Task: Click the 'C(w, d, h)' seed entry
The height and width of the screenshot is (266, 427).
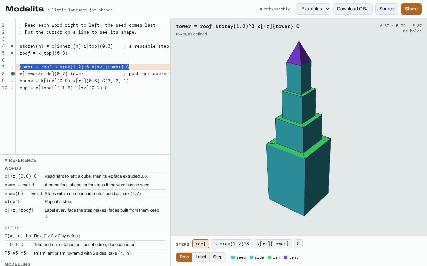Action: click(x=85, y=236)
